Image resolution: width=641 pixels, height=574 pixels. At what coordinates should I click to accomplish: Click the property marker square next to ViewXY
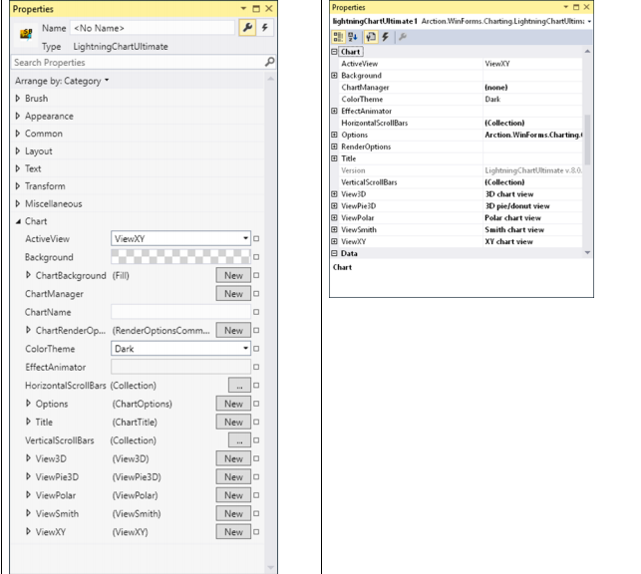click(x=256, y=532)
